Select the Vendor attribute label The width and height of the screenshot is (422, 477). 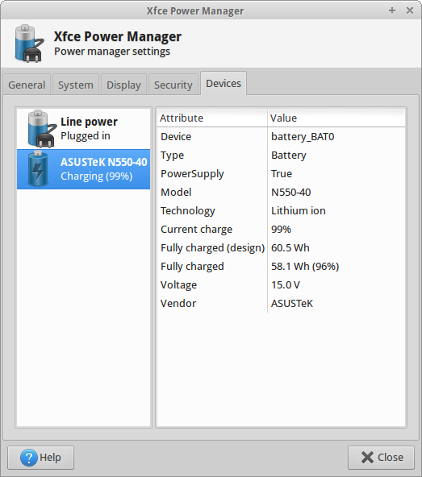[x=178, y=304]
